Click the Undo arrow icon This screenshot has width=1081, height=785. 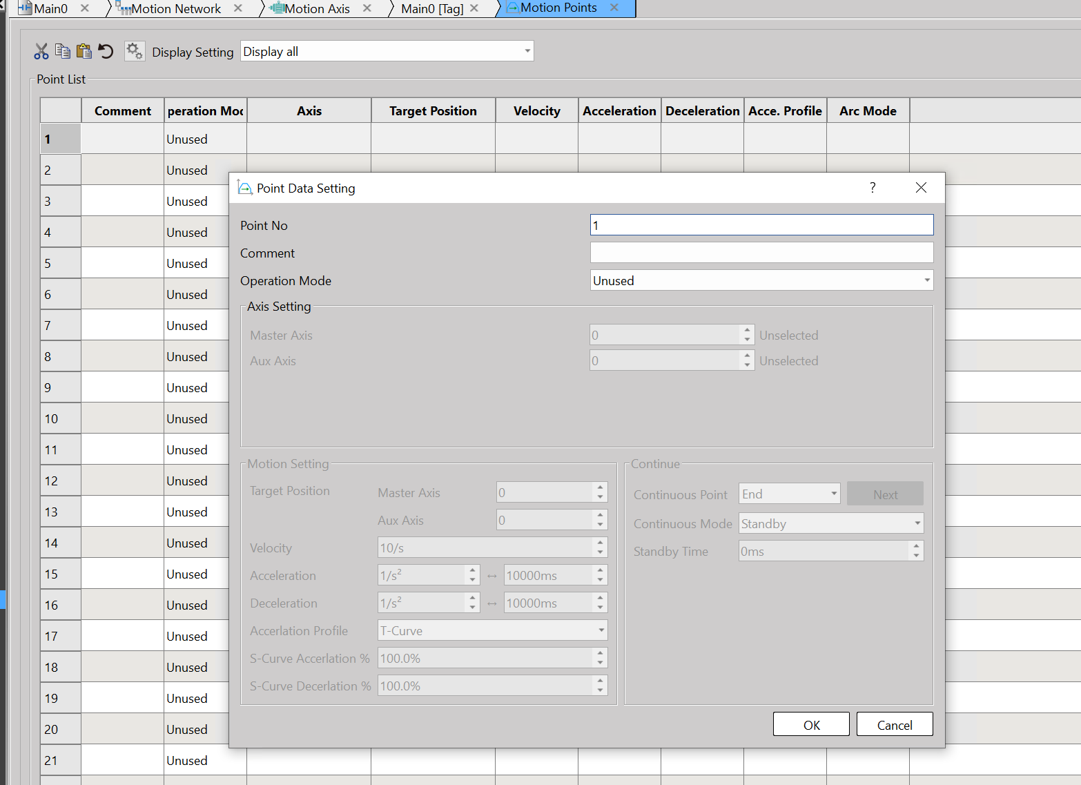[x=106, y=52]
